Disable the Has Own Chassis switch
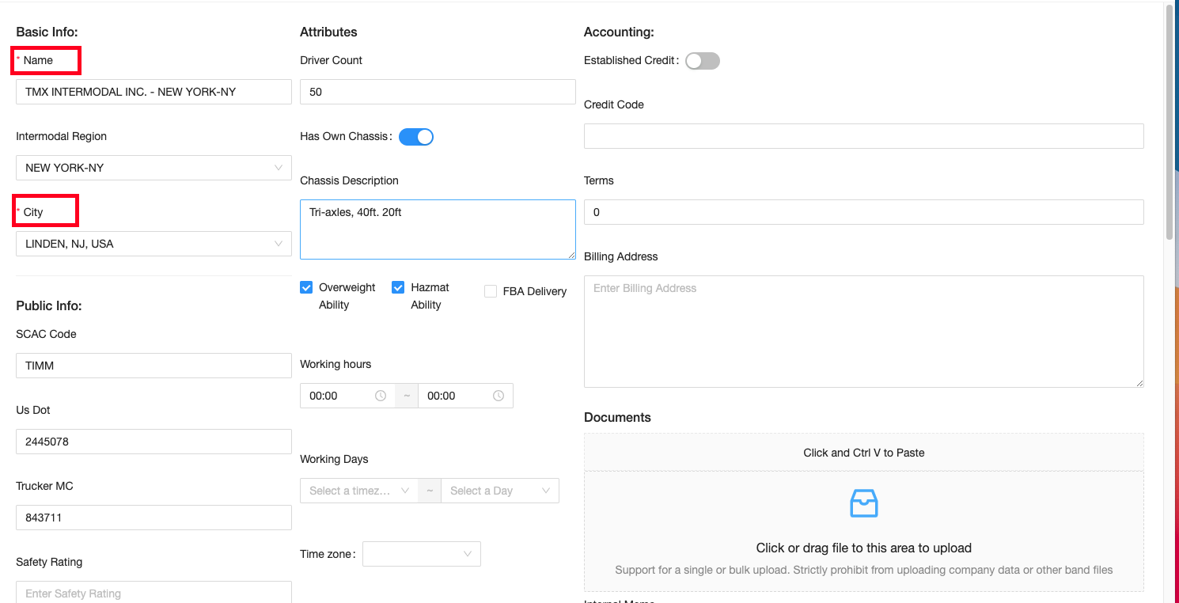This screenshot has width=1179, height=603. tap(415, 137)
